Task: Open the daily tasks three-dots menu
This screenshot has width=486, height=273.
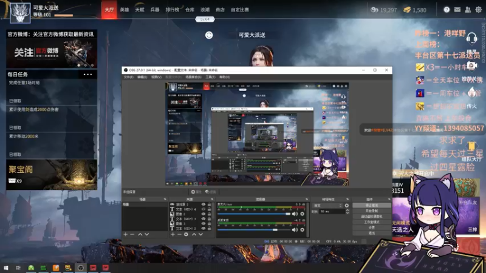Action: point(87,74)
